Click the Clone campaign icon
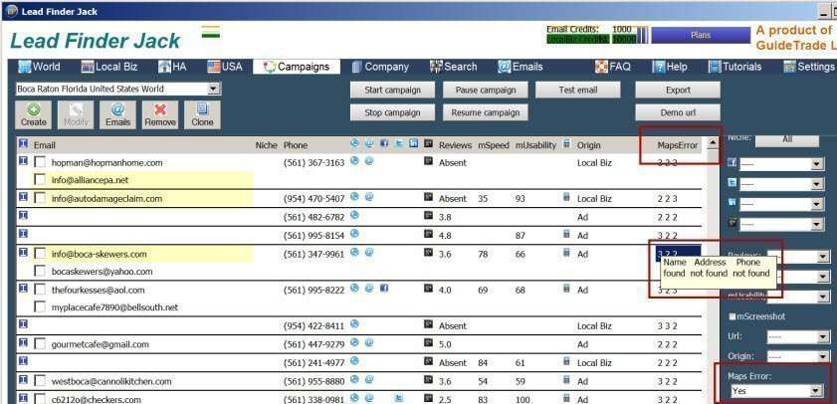 (202, 113)
